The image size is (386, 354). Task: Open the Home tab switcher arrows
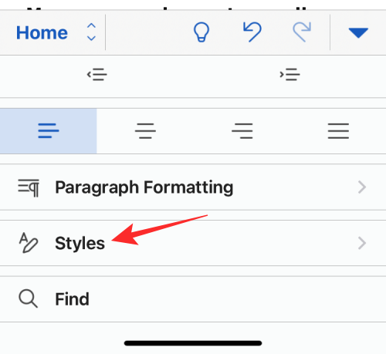pyautogui.click(x=91, y=32)
